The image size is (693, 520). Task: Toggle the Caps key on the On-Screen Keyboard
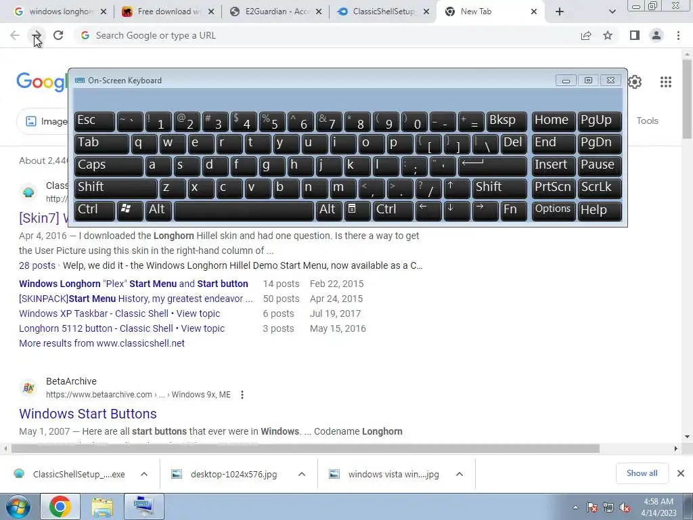point(109,167)
